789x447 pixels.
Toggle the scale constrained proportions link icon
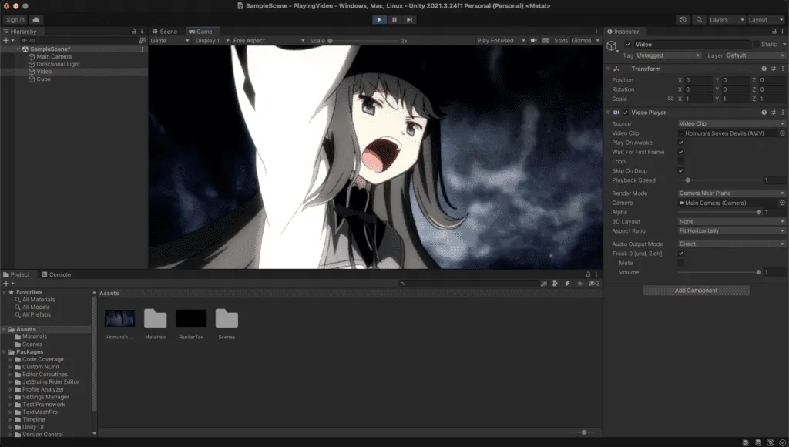coord(670,99)
